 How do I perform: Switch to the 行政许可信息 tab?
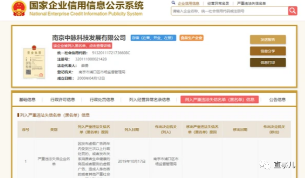tap(62, 100)
